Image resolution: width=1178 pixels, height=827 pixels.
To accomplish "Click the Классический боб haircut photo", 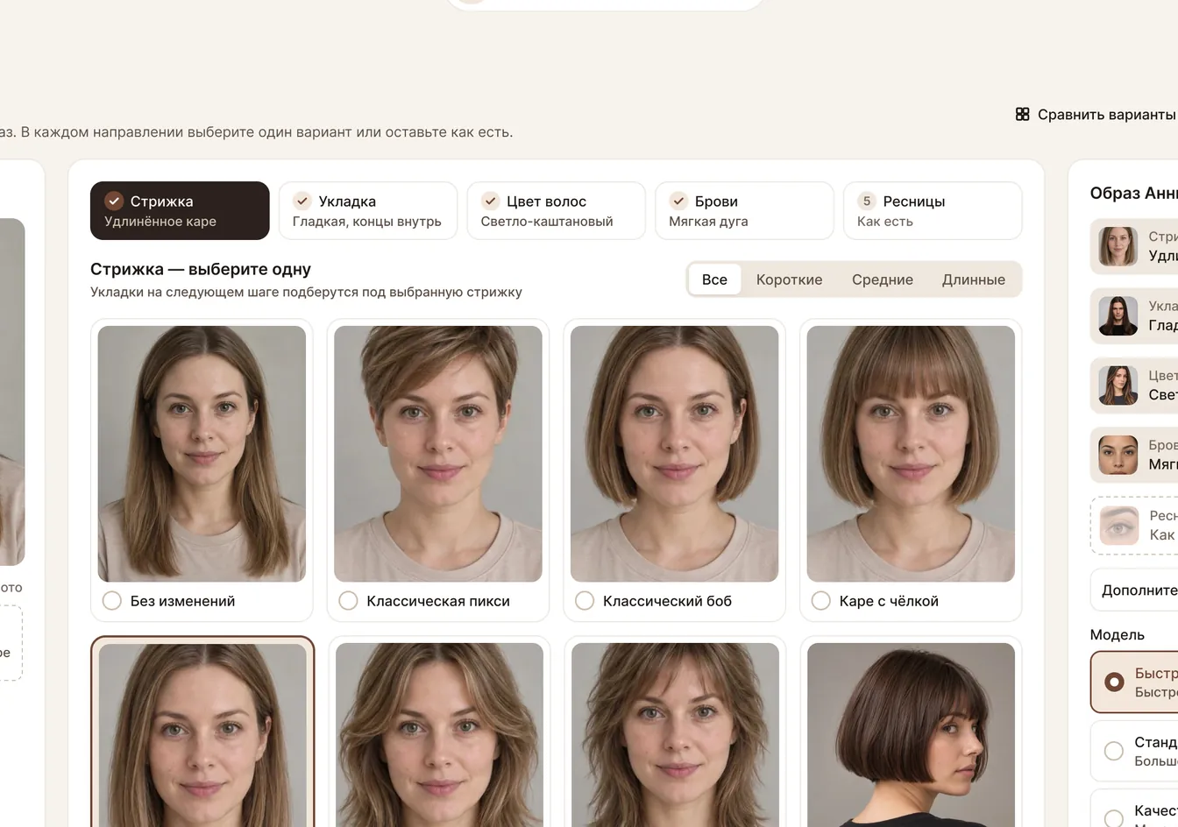I will [674, 454].
